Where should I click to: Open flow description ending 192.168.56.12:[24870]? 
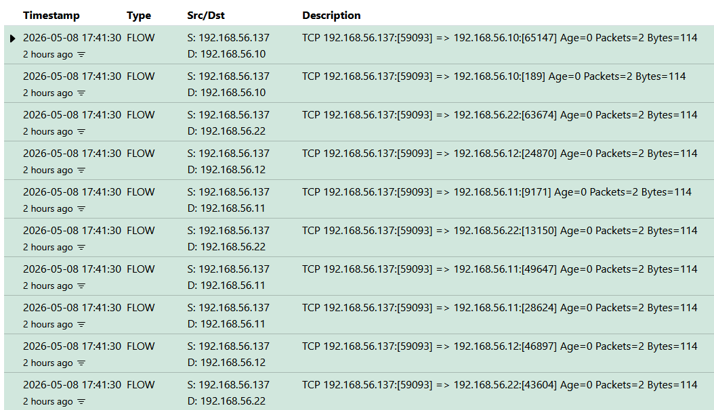[499, 154]
